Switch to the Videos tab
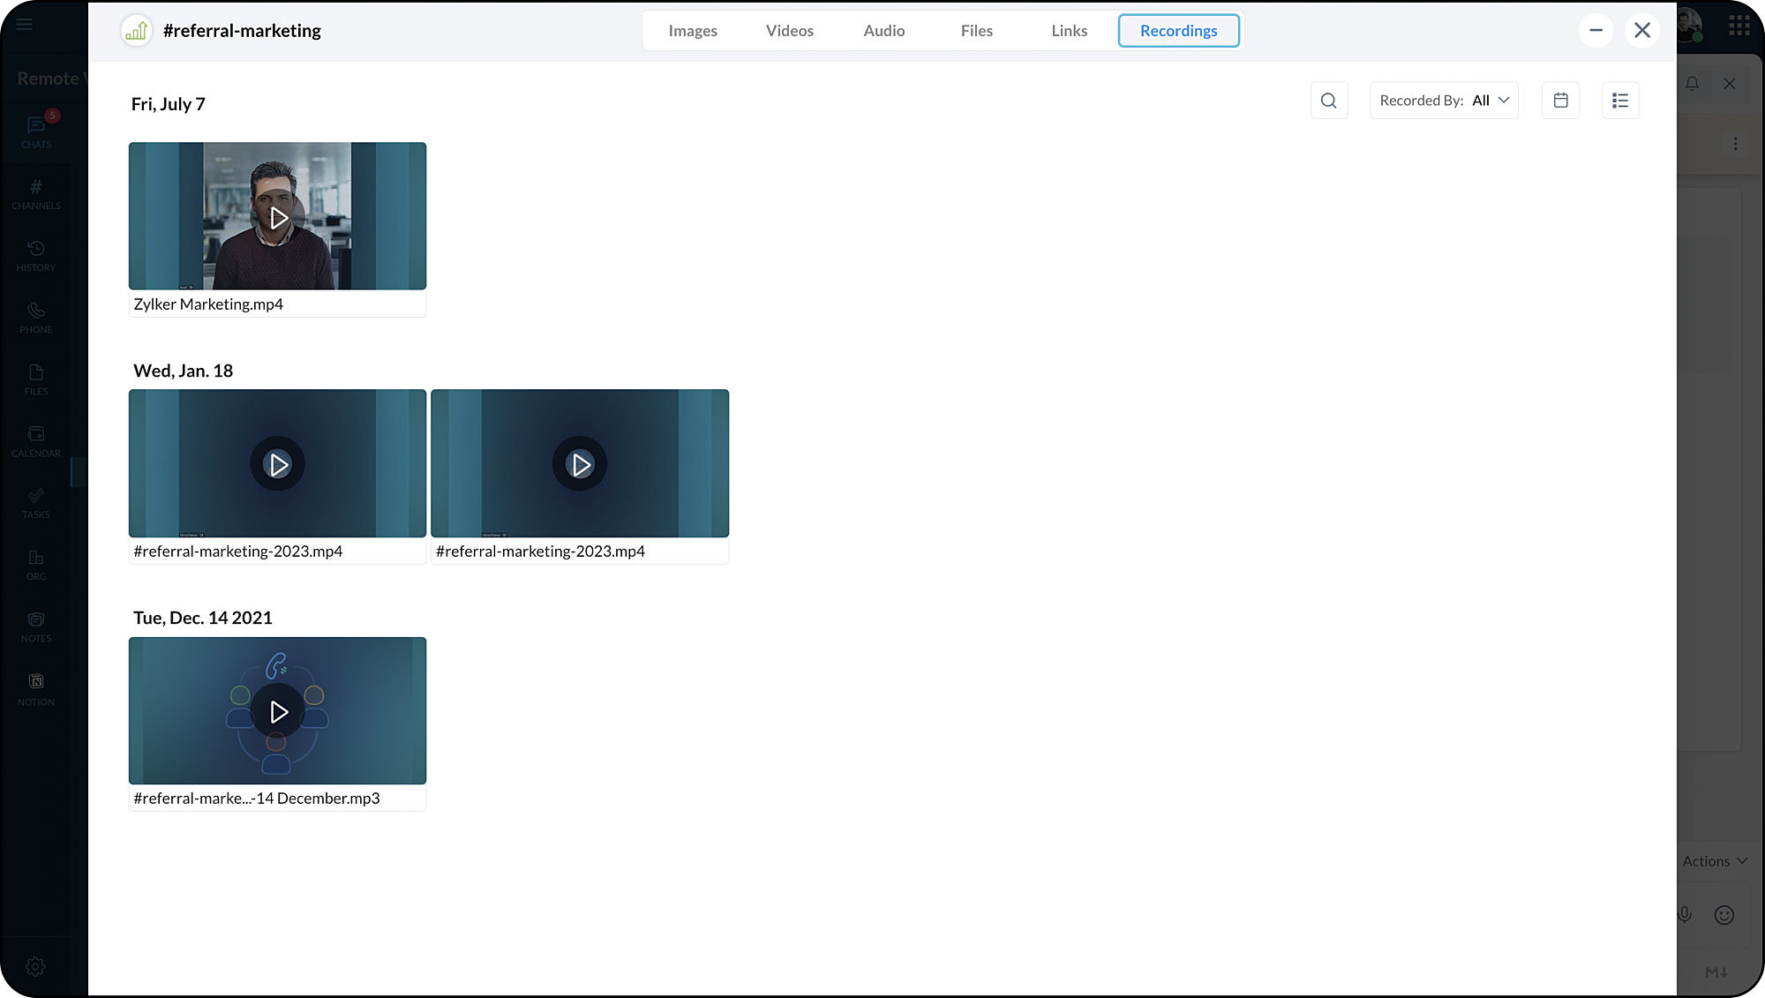 pos(789,31)
